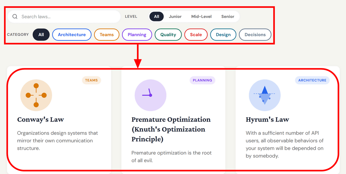Select the Senior level filter
The width and height of the screenshot is (346, 174).
(x=228, y=16)
